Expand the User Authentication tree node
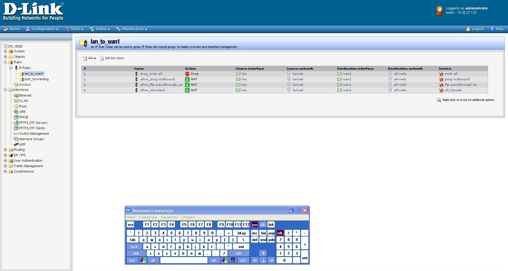508x271 pixels. click(5, 160)
